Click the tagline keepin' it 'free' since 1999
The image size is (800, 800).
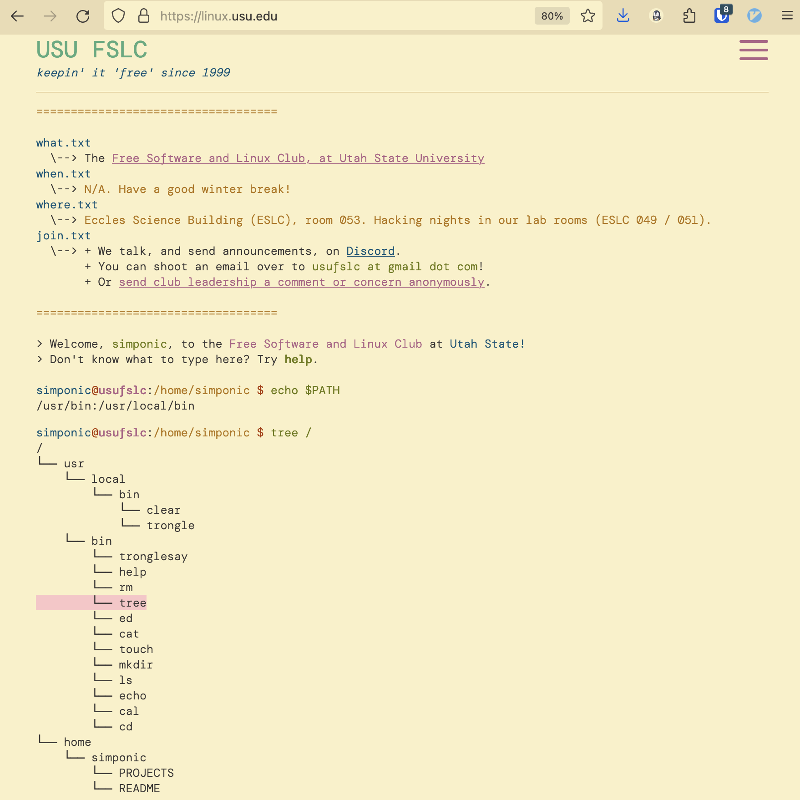(x=133, y=73)
